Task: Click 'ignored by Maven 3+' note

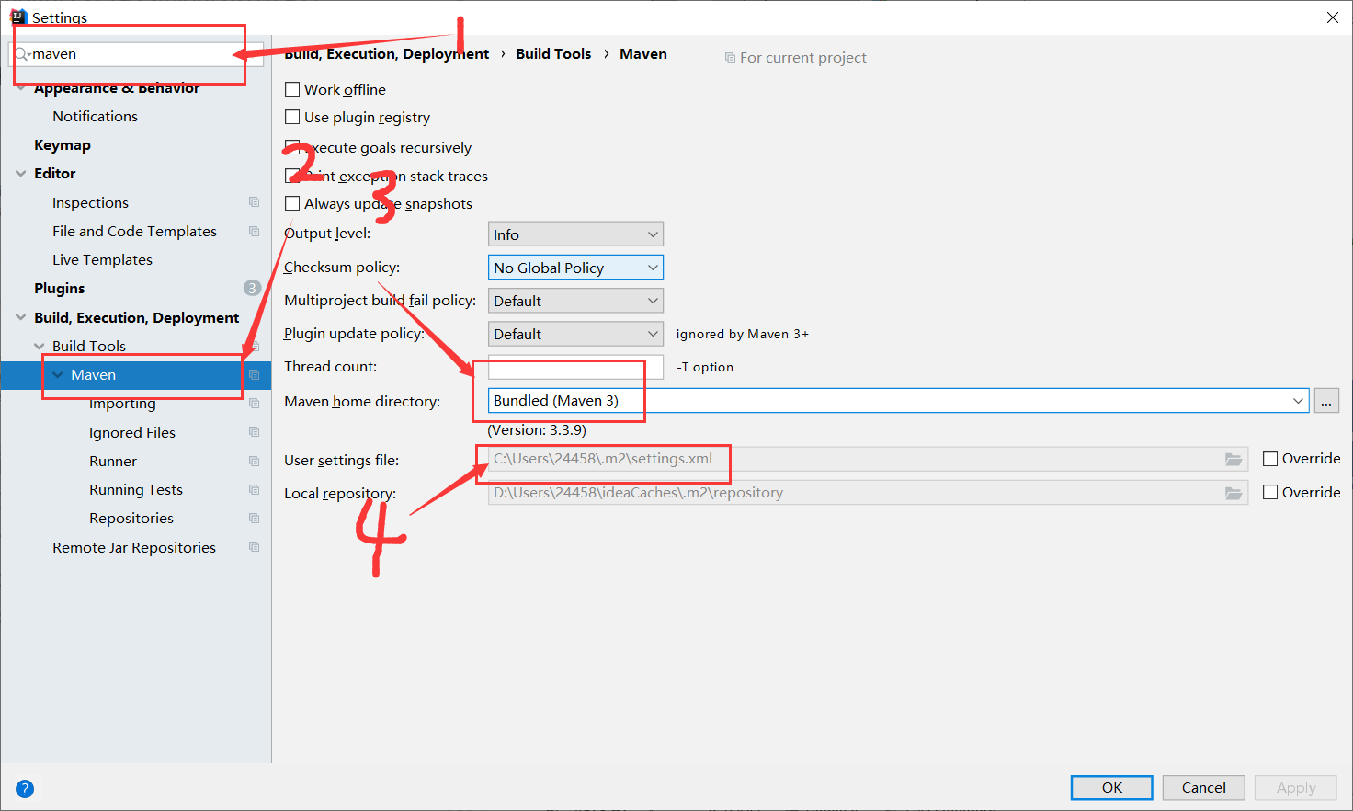Action: click(743, 334)
